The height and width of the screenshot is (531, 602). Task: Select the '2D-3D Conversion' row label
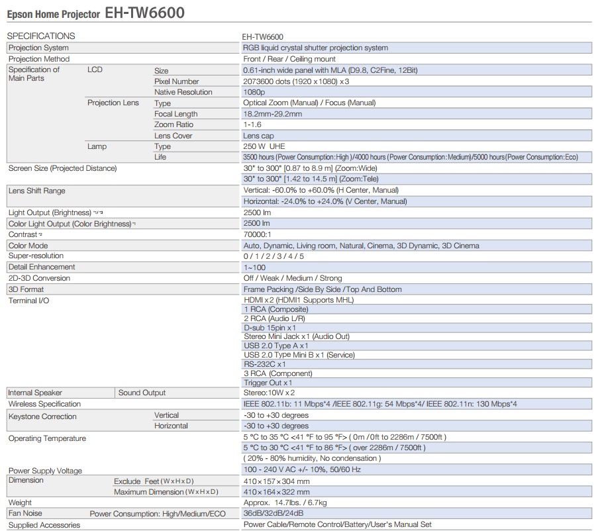(39, 278)
